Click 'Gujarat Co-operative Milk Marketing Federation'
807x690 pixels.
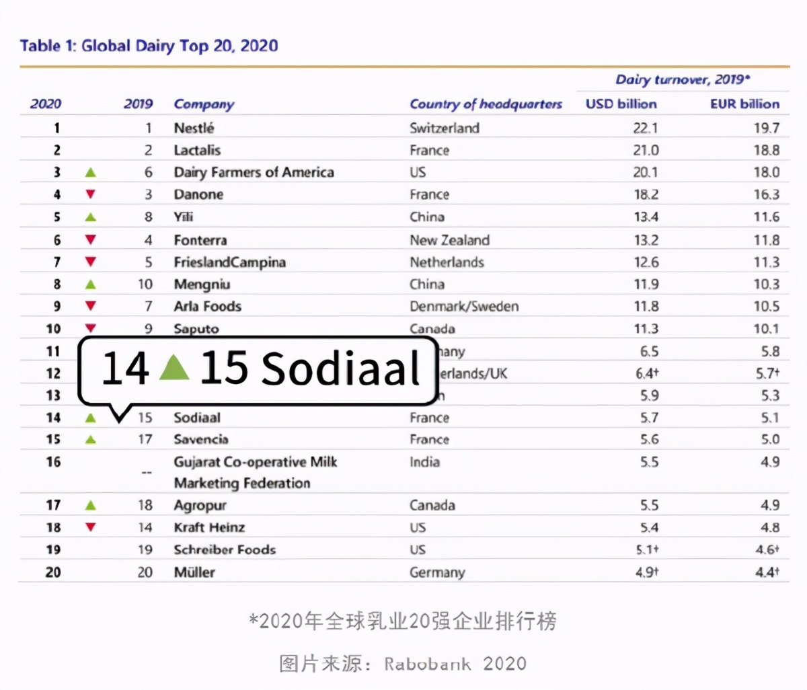(x=256, y=472)
